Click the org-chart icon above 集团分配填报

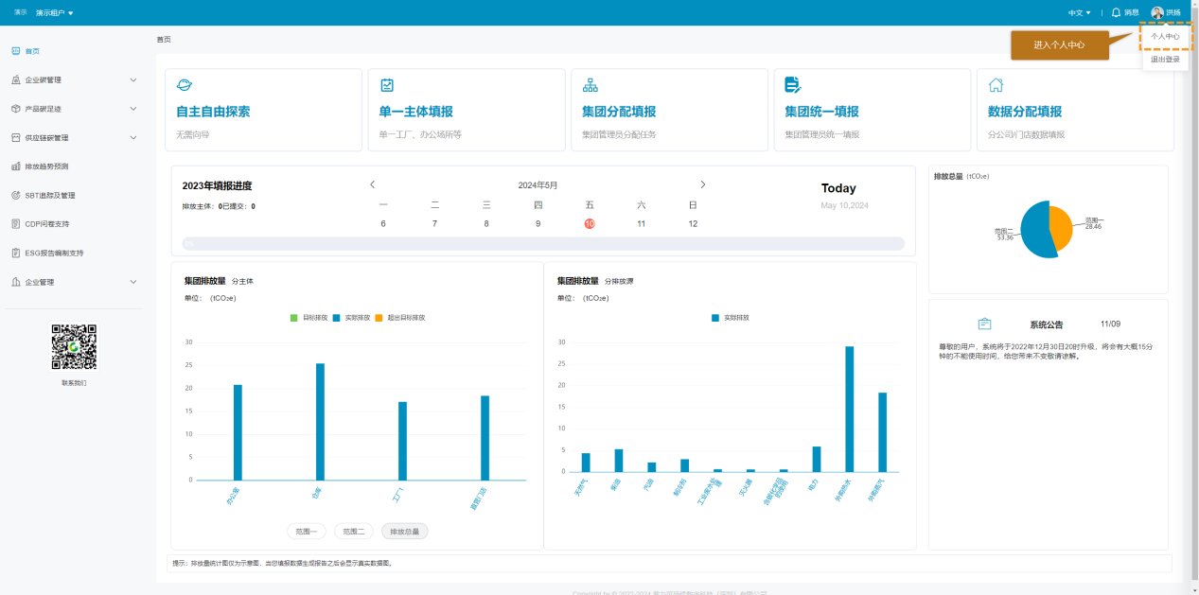click(591, 85)
